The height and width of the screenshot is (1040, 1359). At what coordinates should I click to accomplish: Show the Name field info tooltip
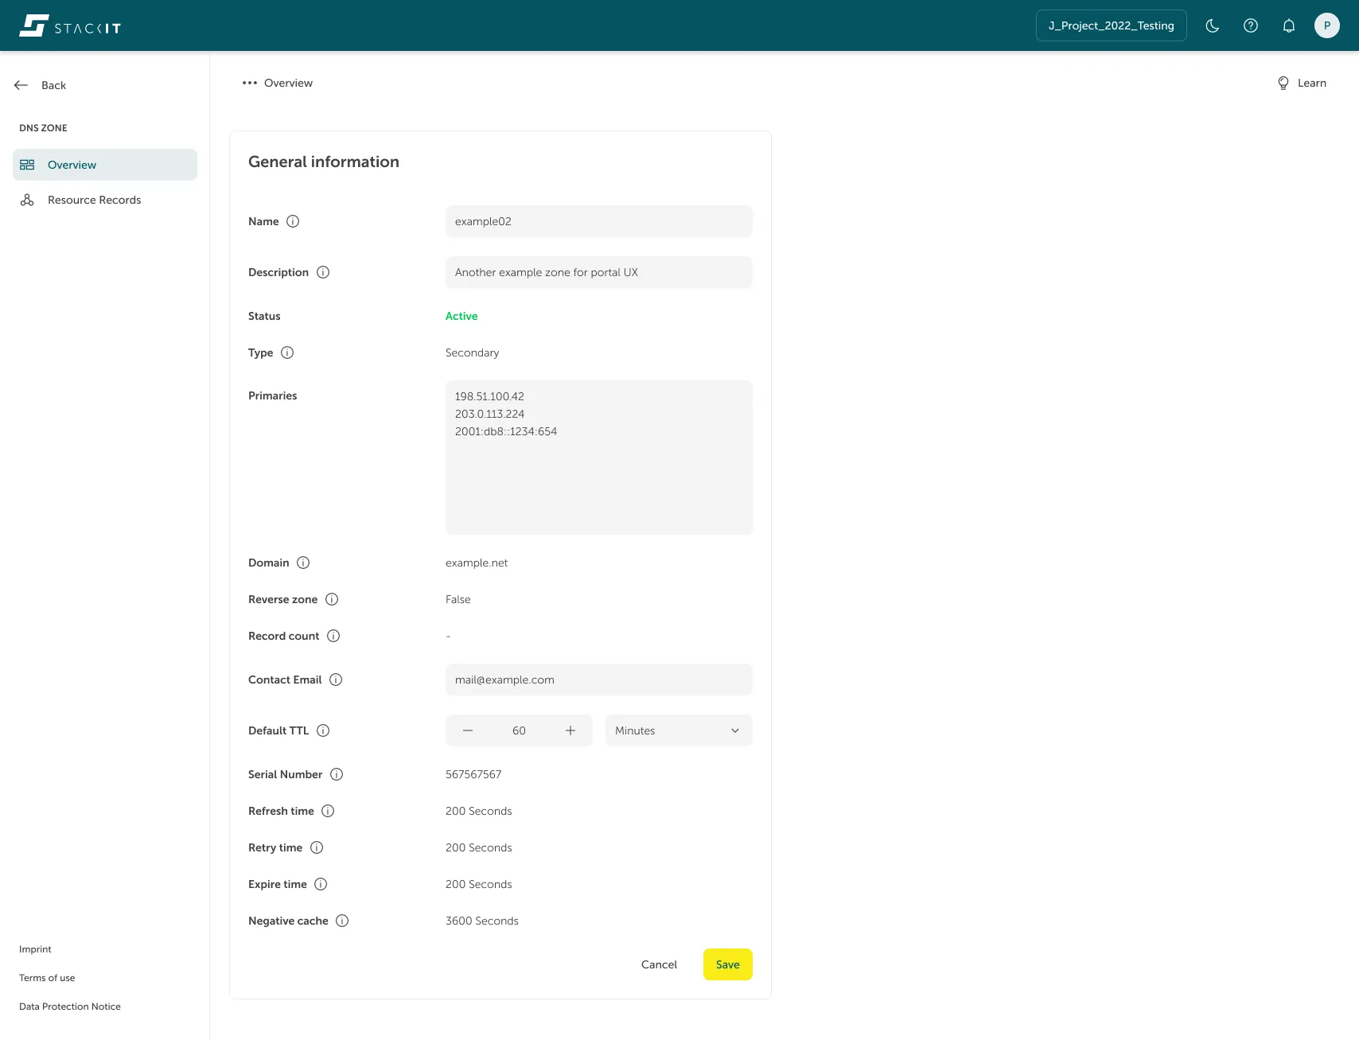[x=293, y=221]
